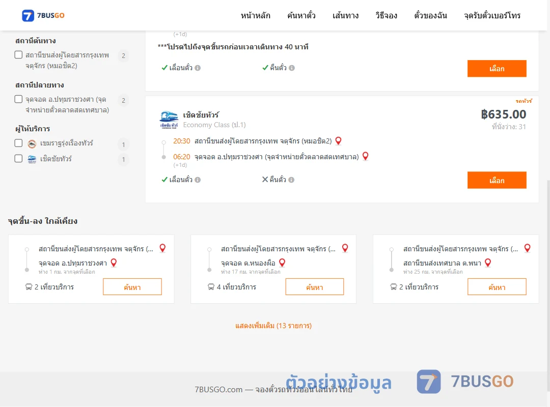Search the จุดจอด อ.ปทุมราชวงศา nearby route
550x407 pixels.
click(x=132, y=287)
